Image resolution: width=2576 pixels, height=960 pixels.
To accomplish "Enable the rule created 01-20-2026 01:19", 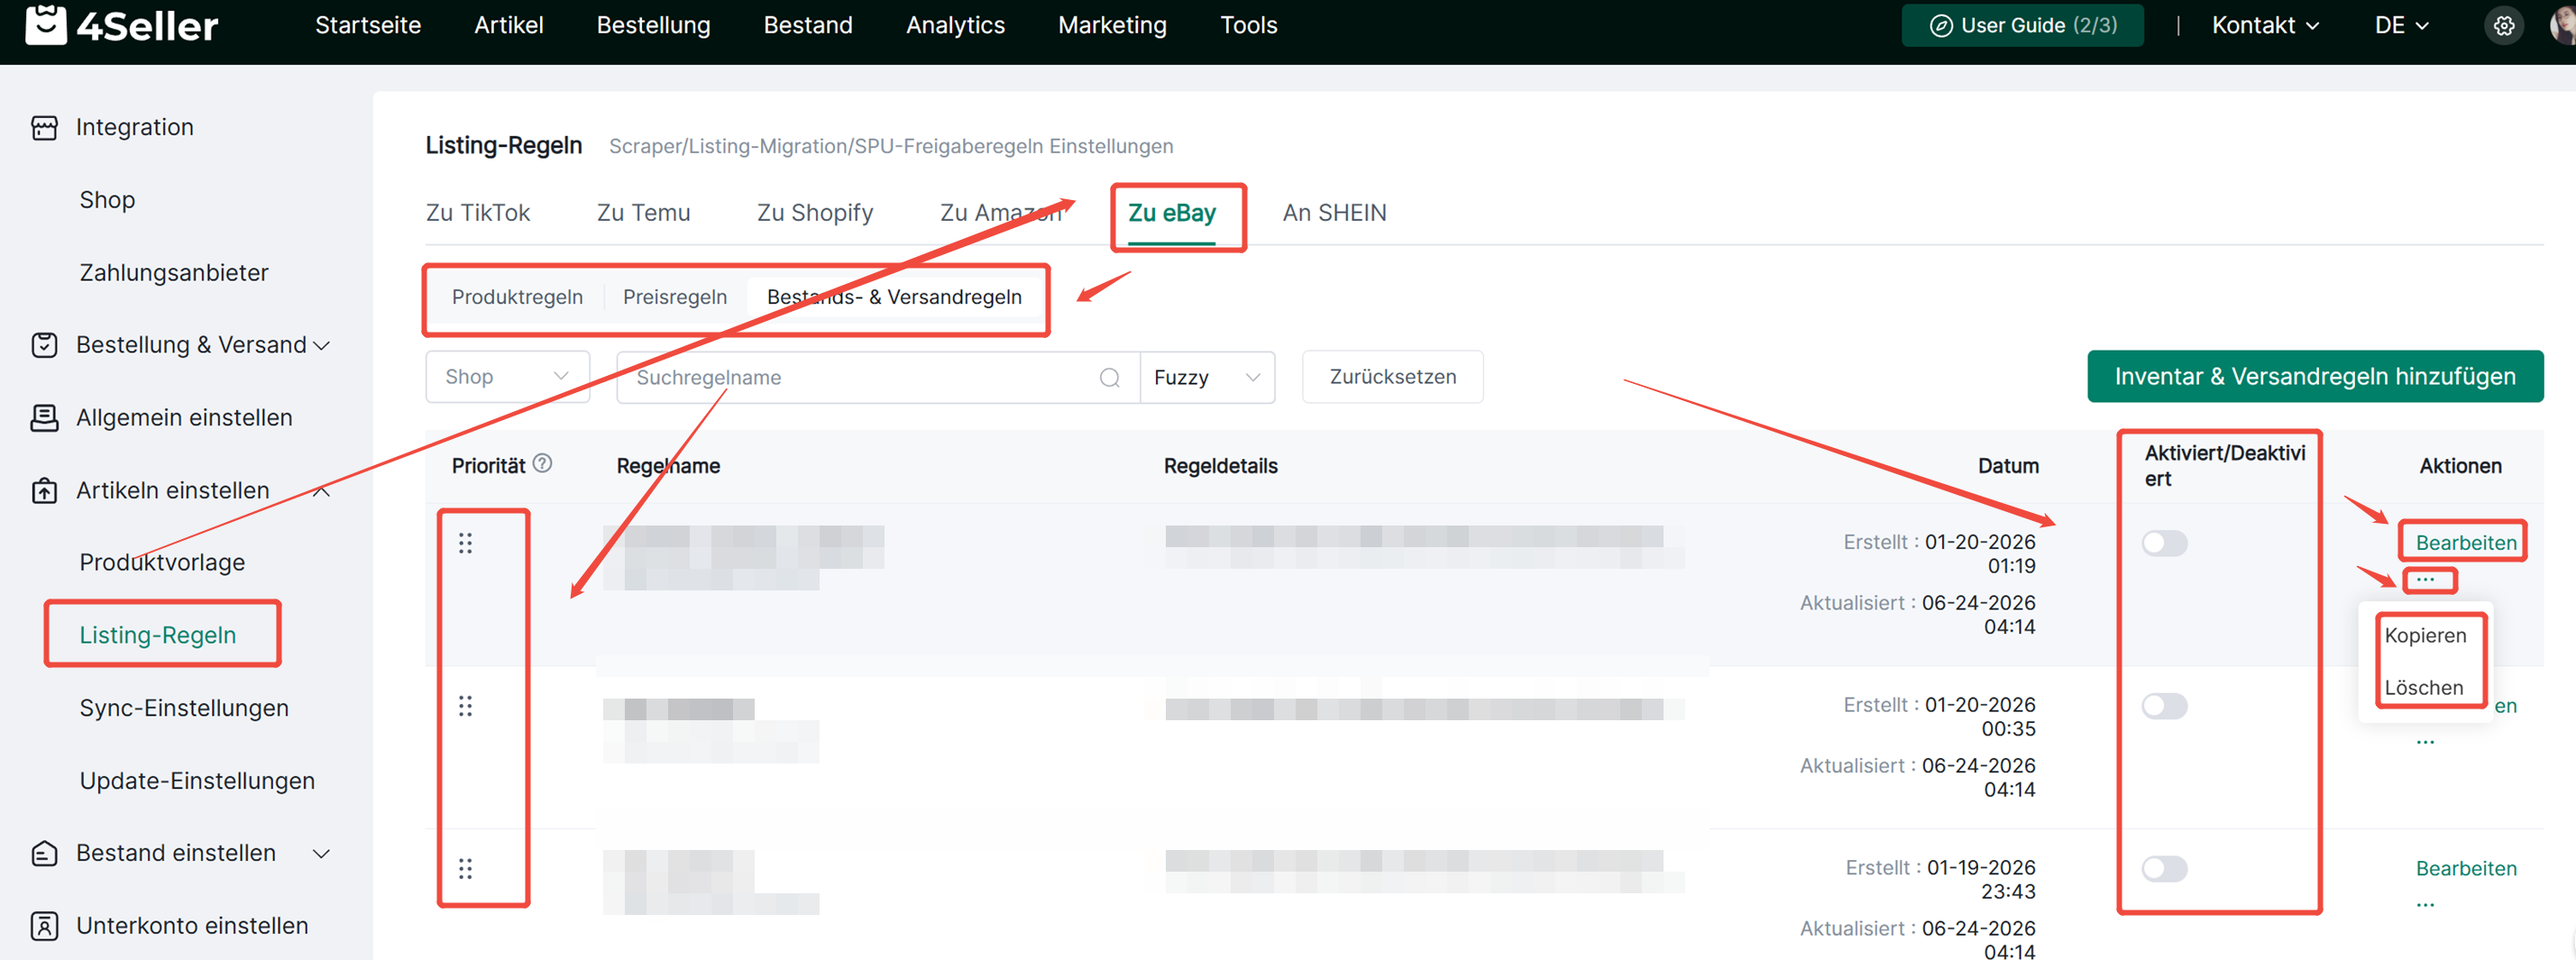I will pos(2164,543).
